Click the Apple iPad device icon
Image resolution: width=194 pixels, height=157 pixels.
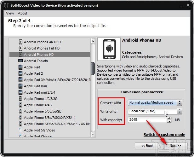point(20,67)
